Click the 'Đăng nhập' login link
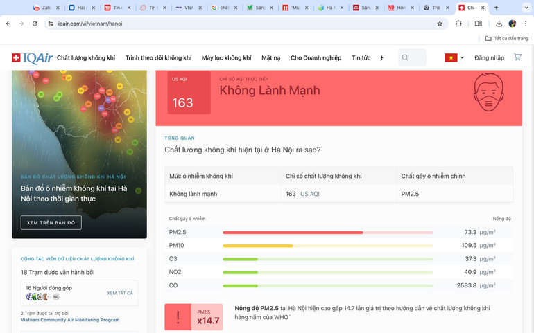 [x=489, y=58]
